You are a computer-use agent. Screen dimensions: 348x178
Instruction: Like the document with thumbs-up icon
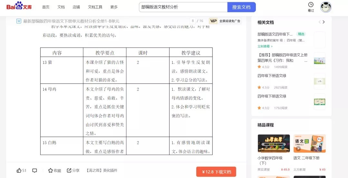point(19,171)
